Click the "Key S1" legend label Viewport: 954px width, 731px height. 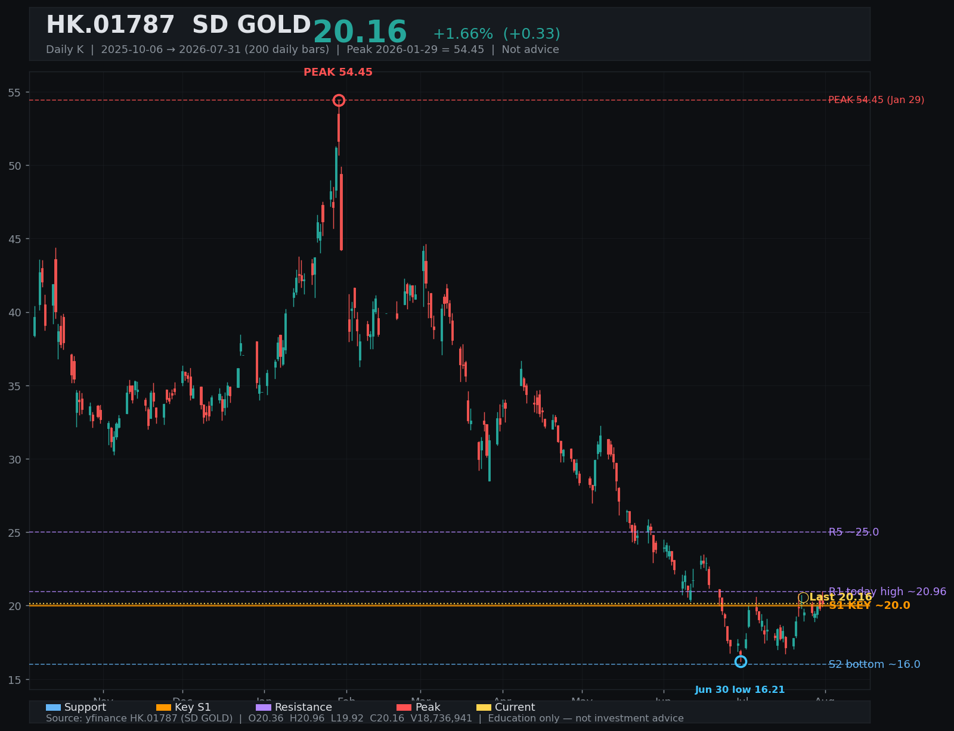[193, 707]
